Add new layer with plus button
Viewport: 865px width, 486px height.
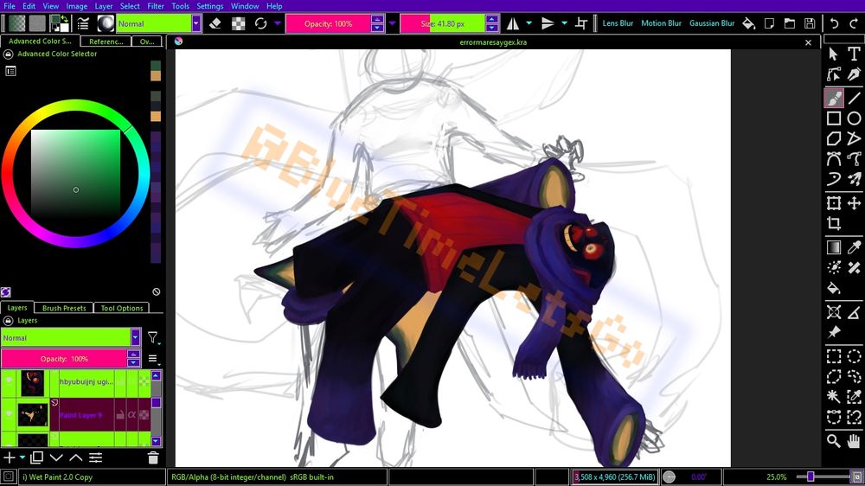coord(9,457)
